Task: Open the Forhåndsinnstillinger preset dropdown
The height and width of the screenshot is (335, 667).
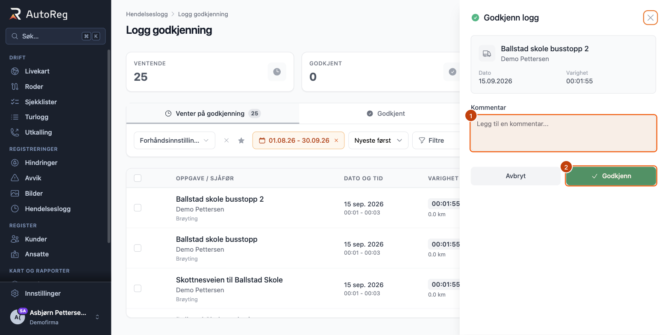Action: 174,140
